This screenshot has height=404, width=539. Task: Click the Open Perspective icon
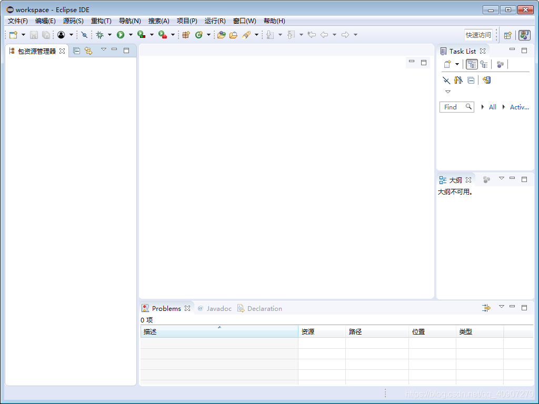tap(508, 35)
